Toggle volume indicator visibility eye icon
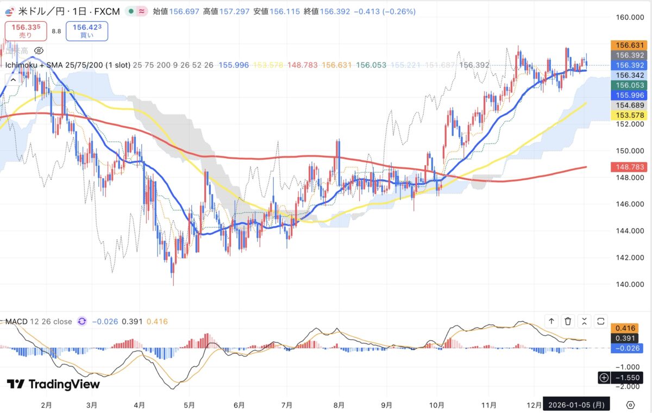Image resolution: width=652 pixels, height=413 pixels. (x=39, y=51)
